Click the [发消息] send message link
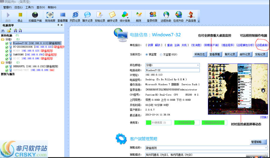Screen dimensions: 270x158 pyautogui.click(x=196, y=45)
